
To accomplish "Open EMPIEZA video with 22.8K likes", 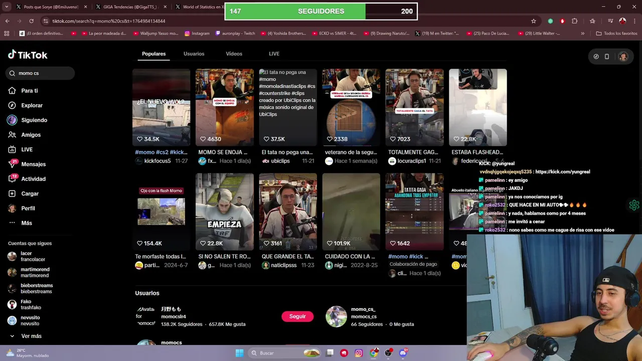I will (x=224, y=212).
